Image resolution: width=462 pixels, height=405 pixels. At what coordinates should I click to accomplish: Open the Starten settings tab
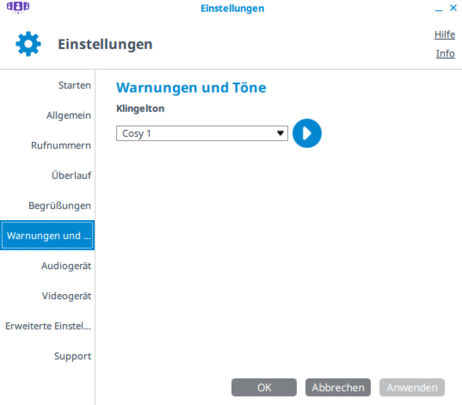point(74,85)
